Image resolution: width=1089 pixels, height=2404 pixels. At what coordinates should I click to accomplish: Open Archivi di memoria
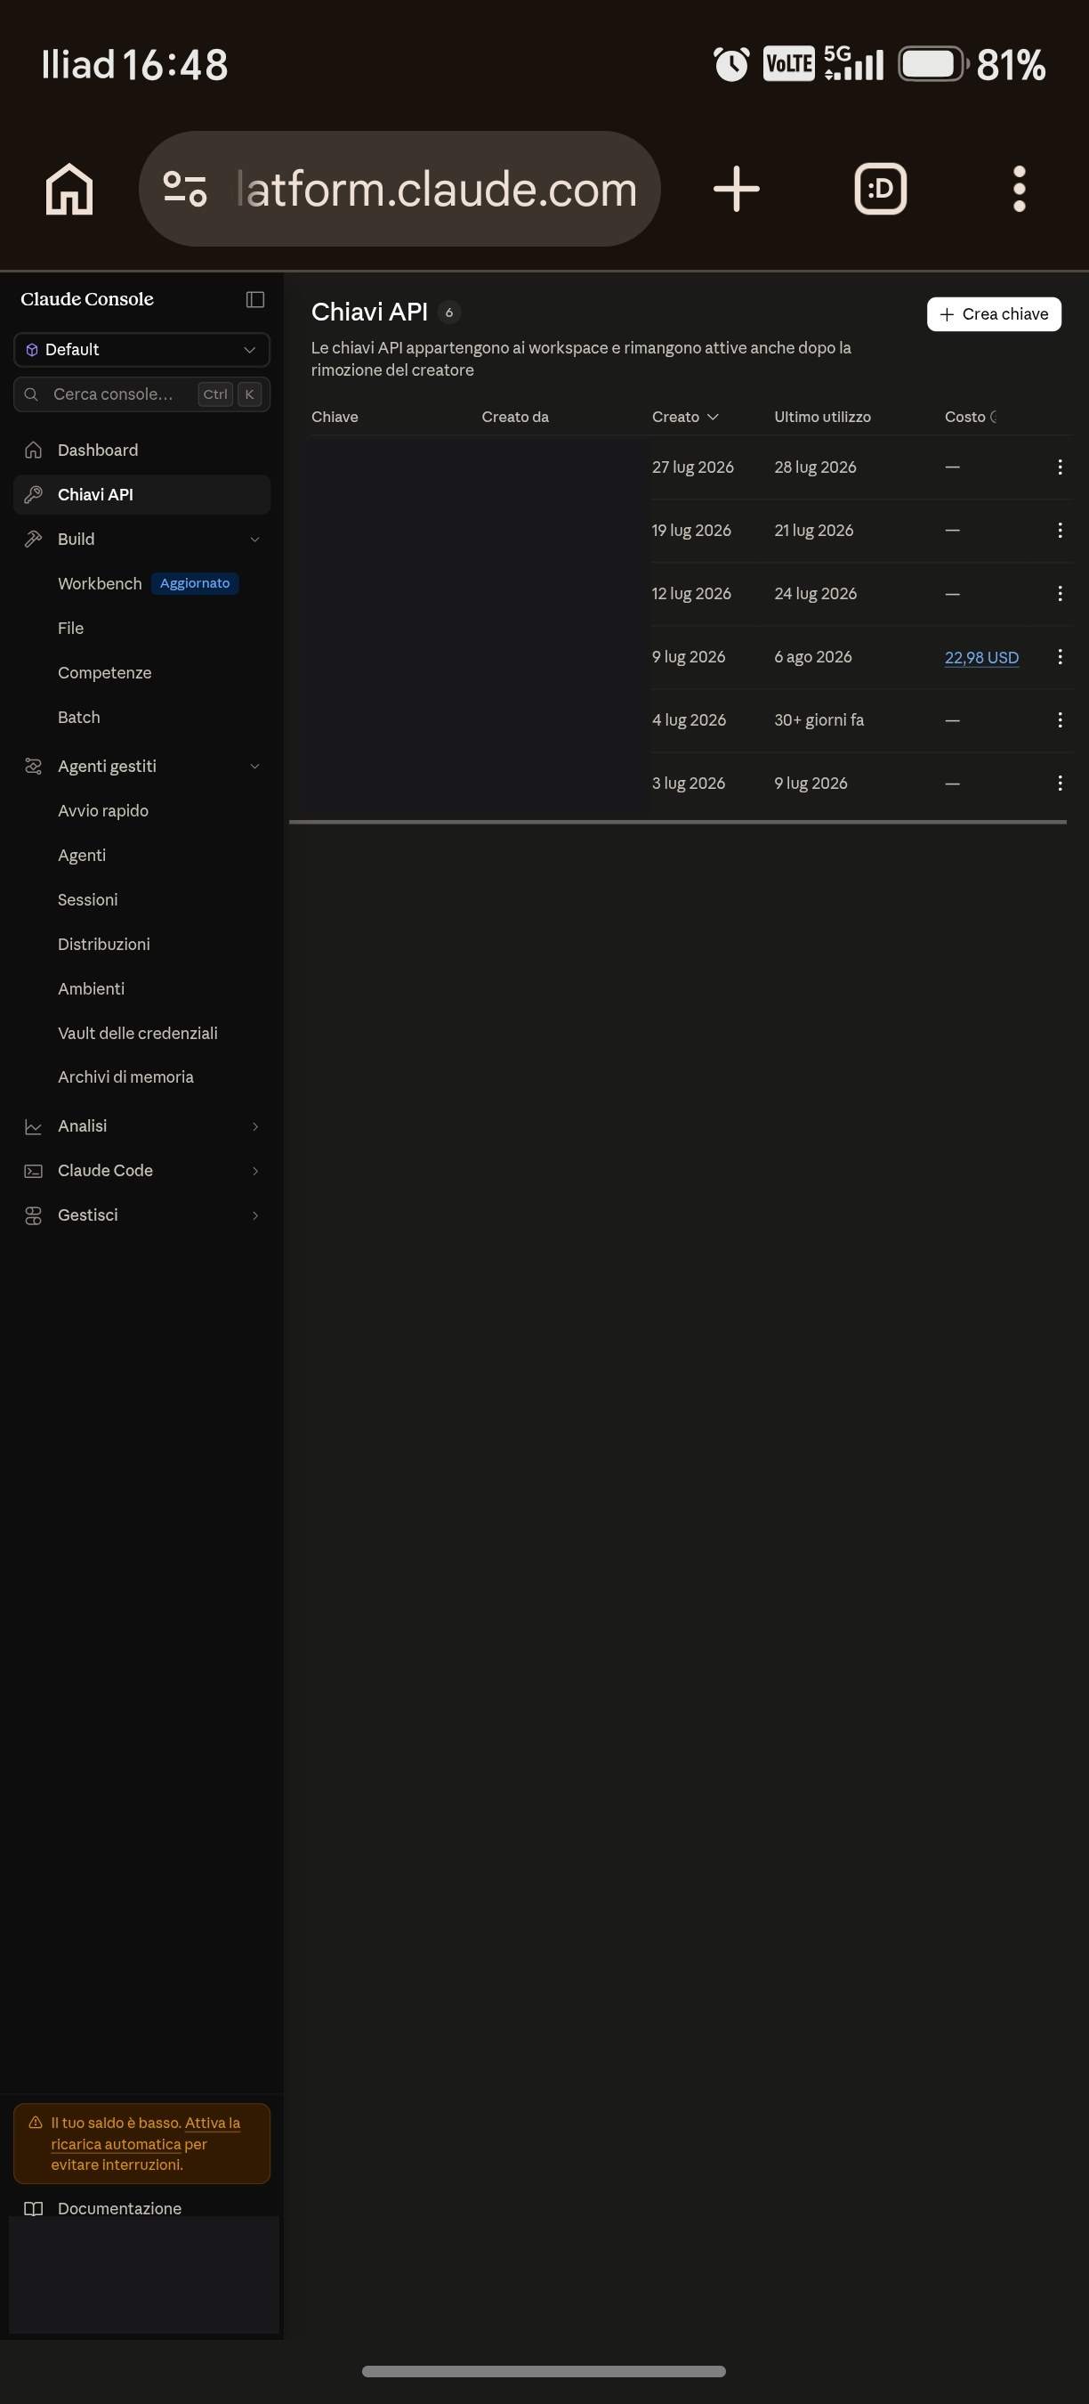pos(125,1077)
